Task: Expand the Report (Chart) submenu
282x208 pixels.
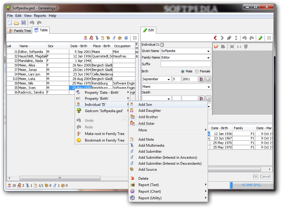Action: coord(168,191)
